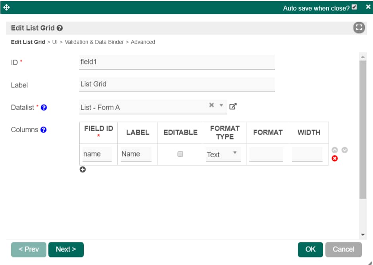The width and height of the screenshot is (373, 265).
Task: Move column row down
Action: (x=344, y=150)
